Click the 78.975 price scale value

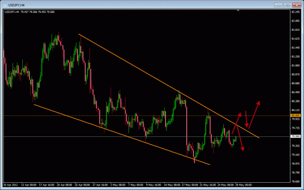click(x=296, y=164)
